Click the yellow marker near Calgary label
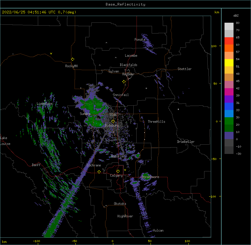The image size is (251, 245). point(118,171)
